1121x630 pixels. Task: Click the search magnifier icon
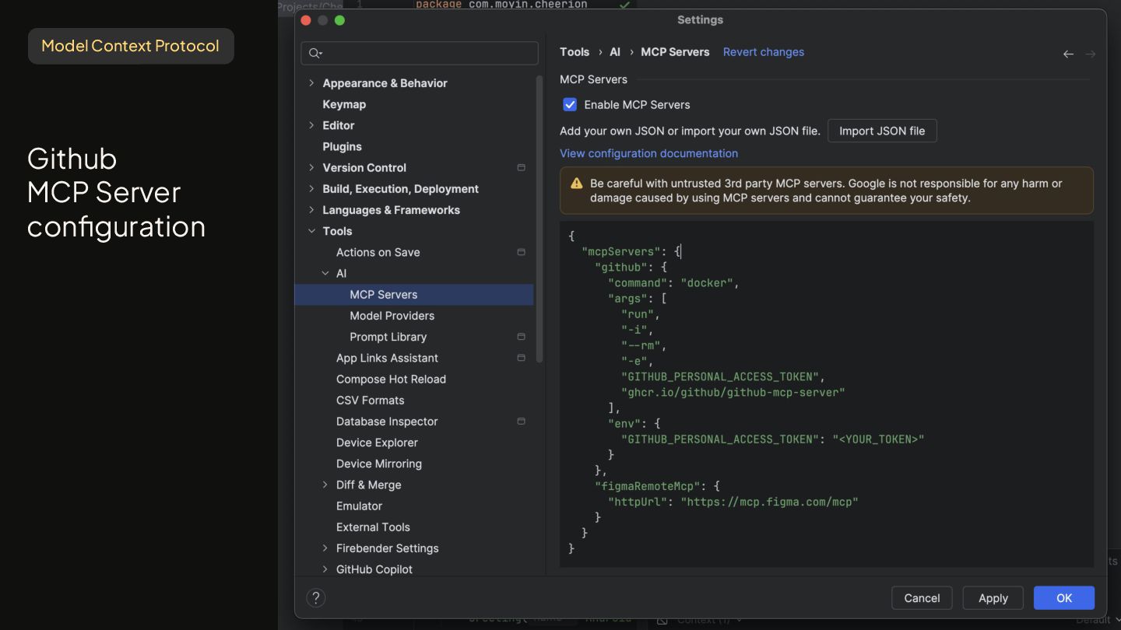click(315, 53)
